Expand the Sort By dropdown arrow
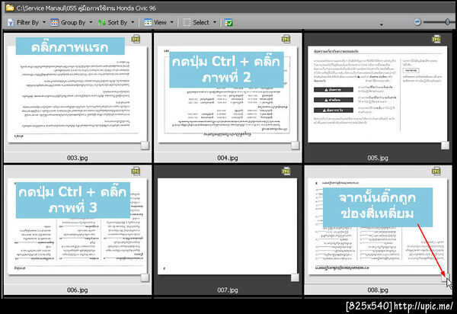Screen dimensions: 457x314 [x=133, y=22]
